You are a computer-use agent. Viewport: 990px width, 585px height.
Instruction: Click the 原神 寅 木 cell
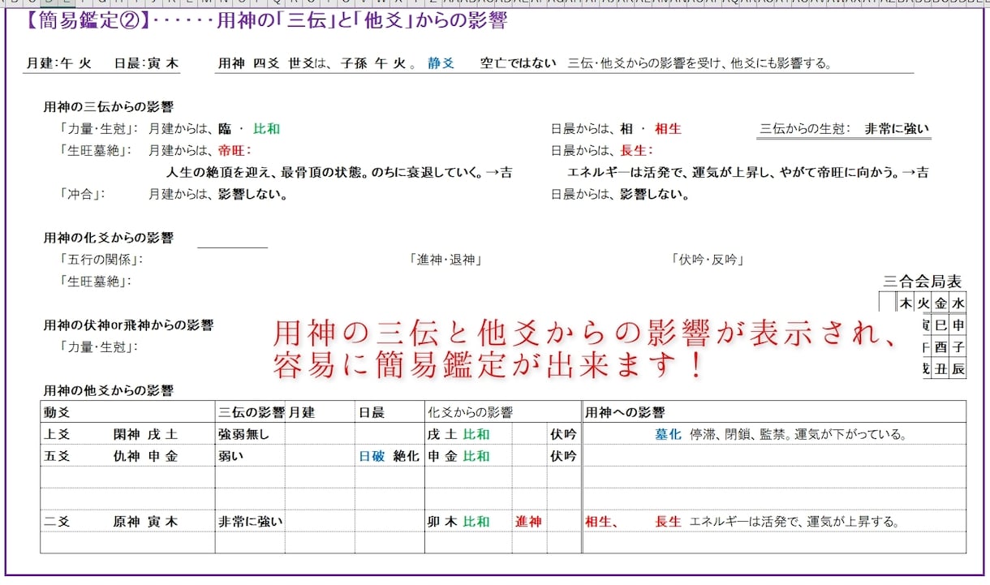click(x=146, y=522)
